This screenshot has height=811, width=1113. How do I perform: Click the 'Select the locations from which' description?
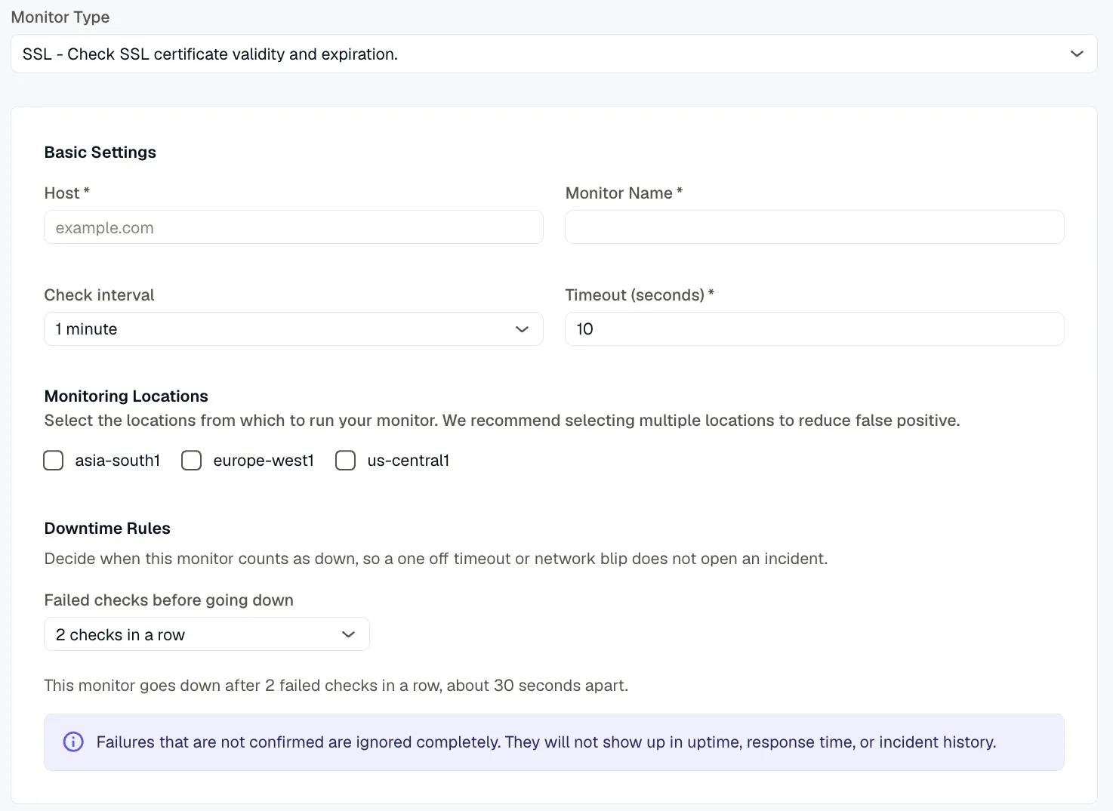click(x=502, y=421)
